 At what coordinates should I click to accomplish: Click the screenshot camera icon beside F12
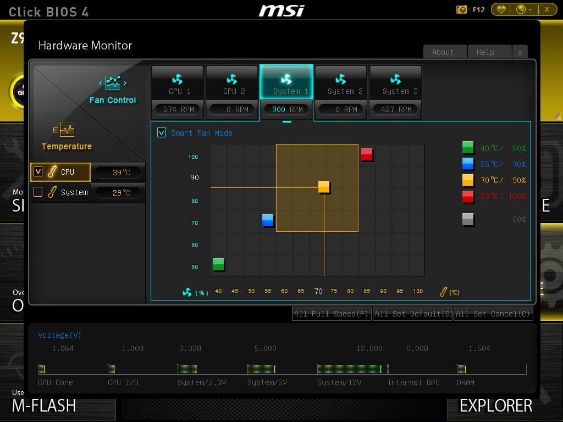[x=461, y=9]
